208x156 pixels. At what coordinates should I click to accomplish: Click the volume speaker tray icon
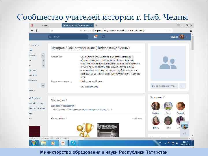click(177, 143)
